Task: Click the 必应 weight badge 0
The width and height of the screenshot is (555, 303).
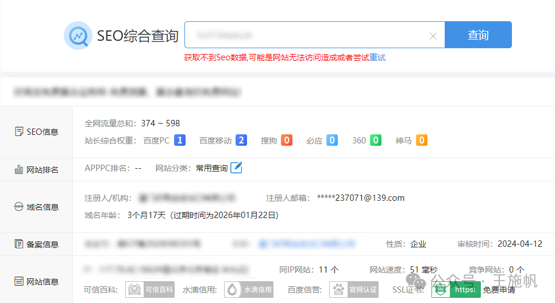Action: pyautogui.click(x=332, y=141)
